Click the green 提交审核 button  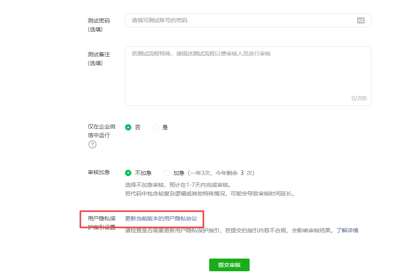tap(229, 265)
